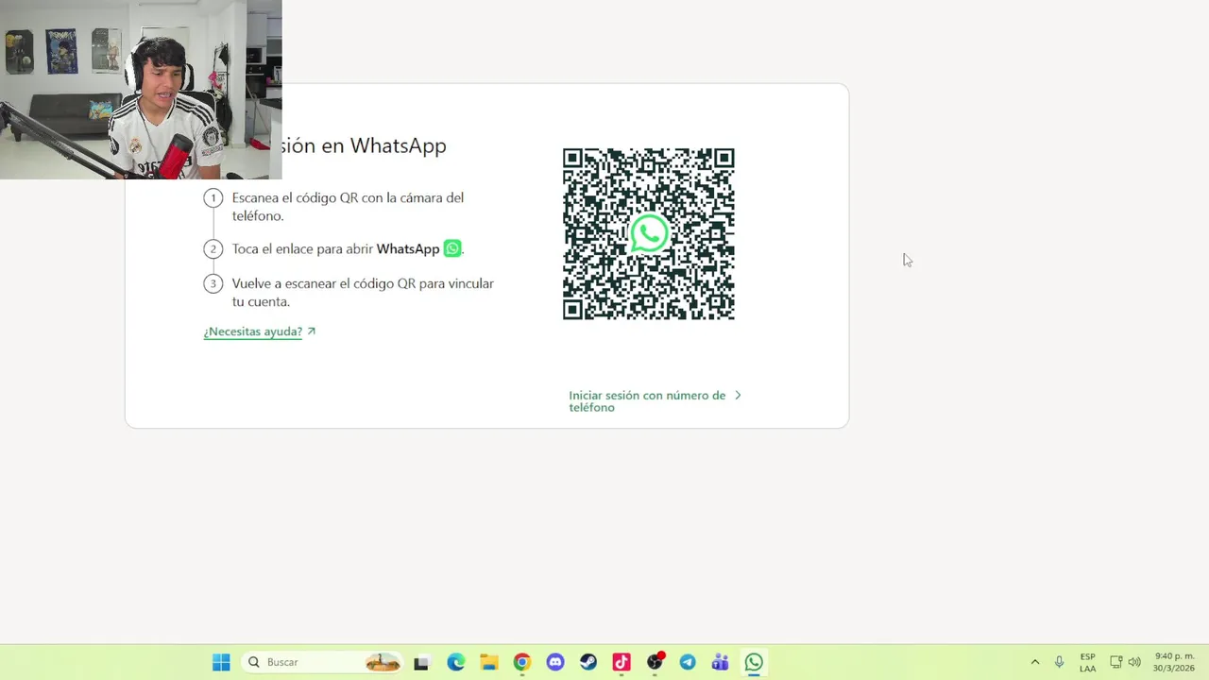This screenshot has height=680, width=1209.
Task: Open the clock showing 9:40 p. m.
Action: coord(1174,662)
